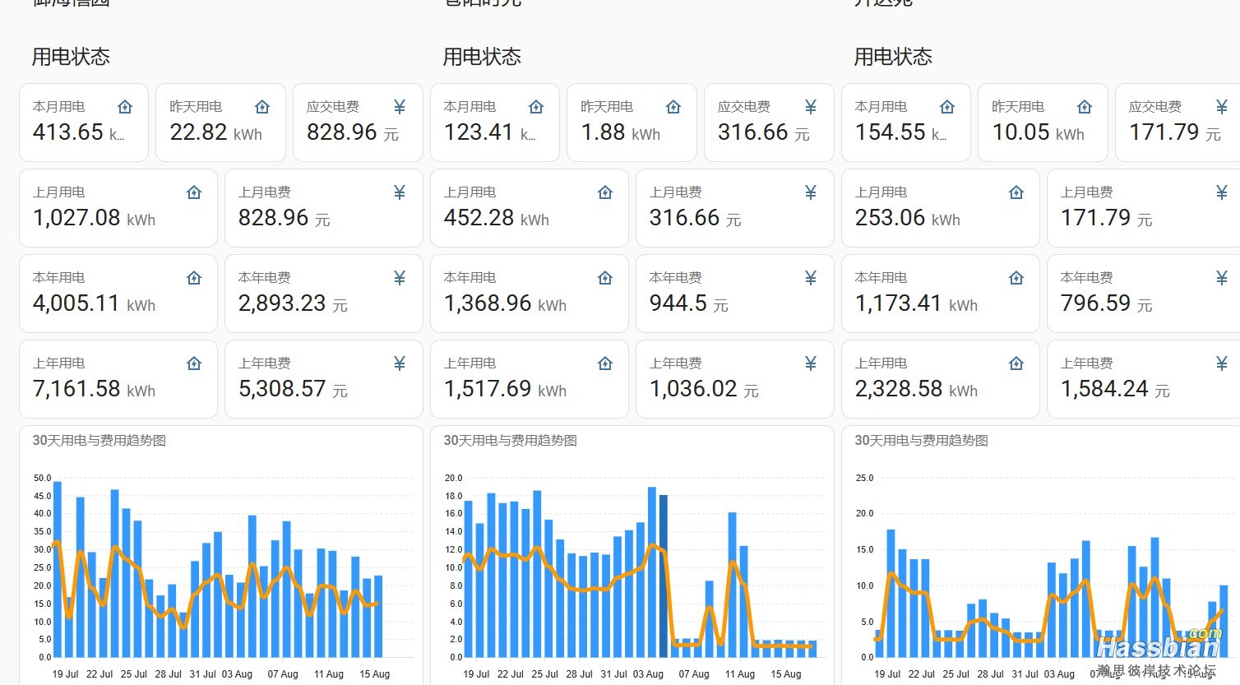Open the 上月电费 171.79 元 value

coord(1107,218)
